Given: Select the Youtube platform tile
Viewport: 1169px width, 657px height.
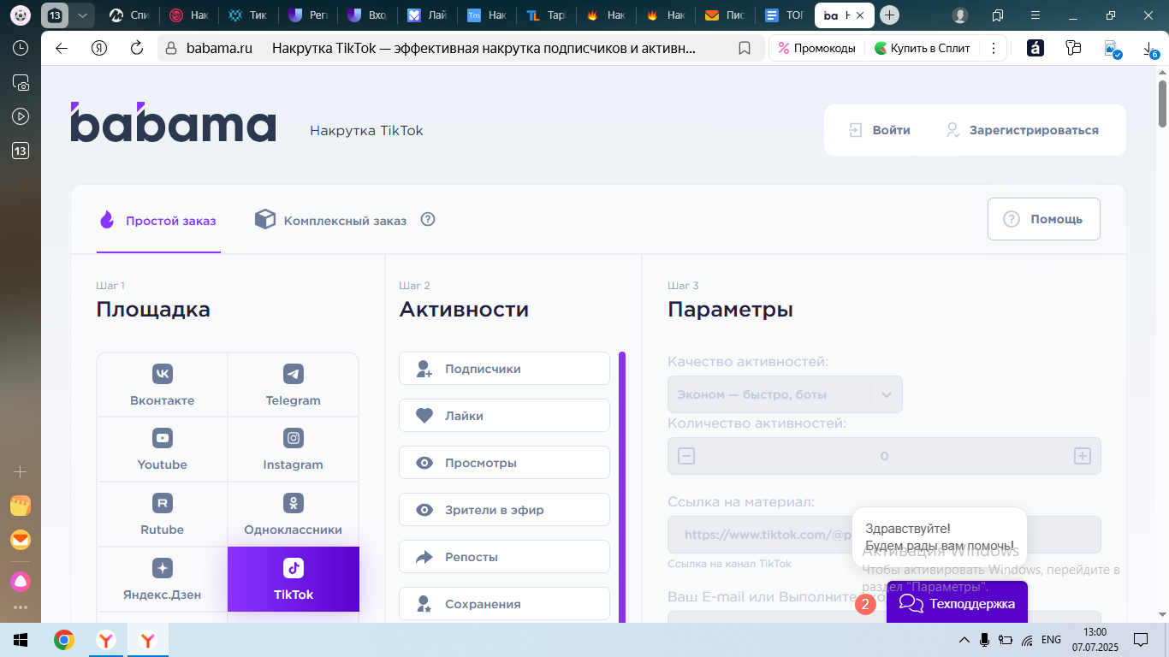Looking at the screenshot, I should (x=162, y=449).
